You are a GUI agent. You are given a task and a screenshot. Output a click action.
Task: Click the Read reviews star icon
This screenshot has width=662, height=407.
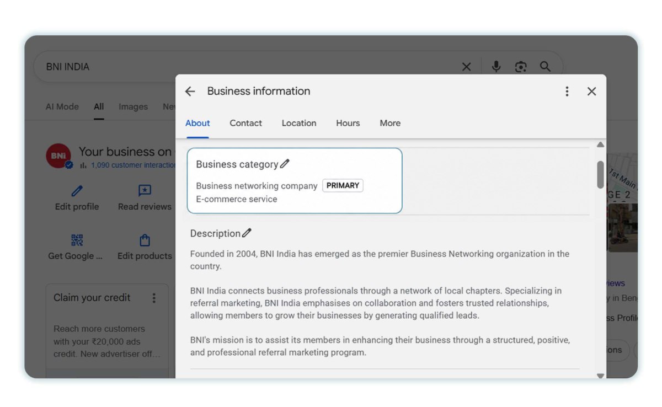pyautogui.click(x=145, y=191)
